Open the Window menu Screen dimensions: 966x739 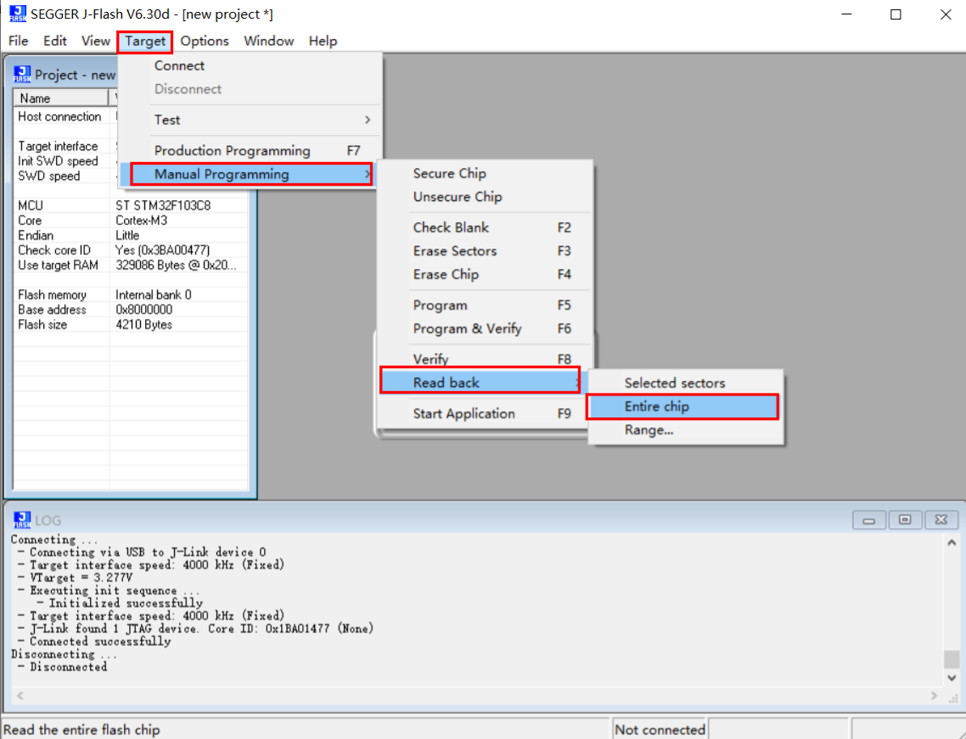tap(268, 42)
